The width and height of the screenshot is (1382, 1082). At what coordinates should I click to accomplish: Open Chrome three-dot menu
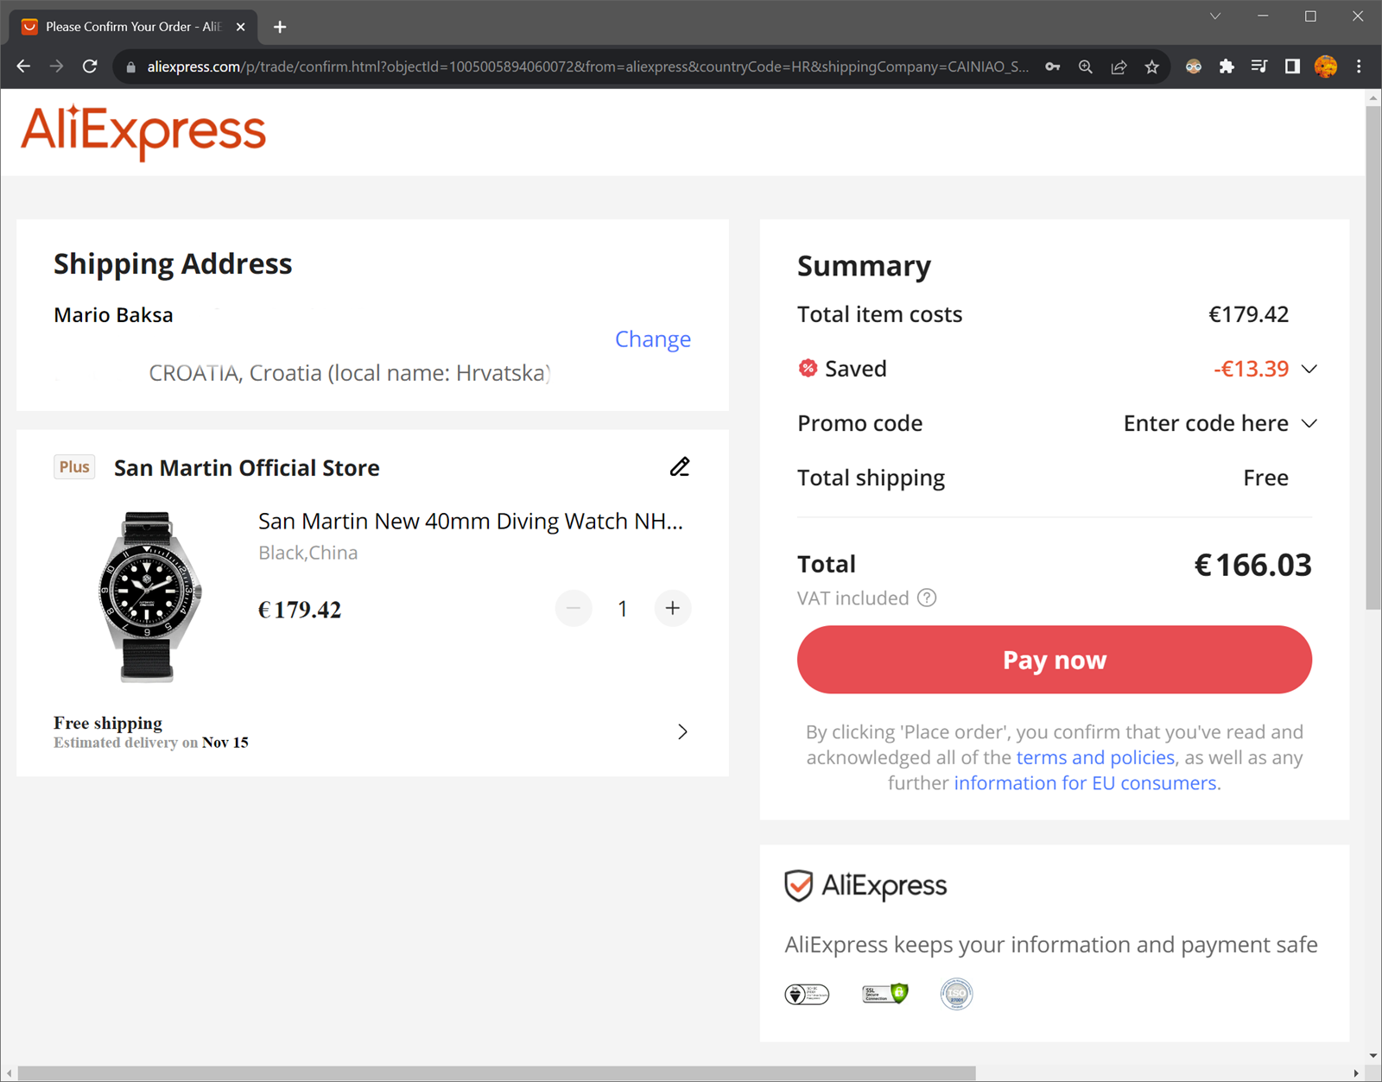[x=1359, y=66]
